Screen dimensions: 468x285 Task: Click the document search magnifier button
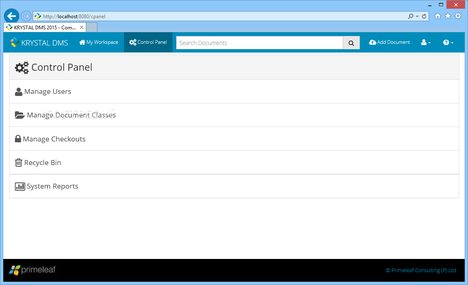click(351, 43)
